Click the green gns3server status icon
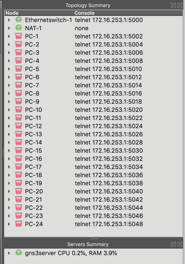This screenshot has width=185, height=264. 18,253
